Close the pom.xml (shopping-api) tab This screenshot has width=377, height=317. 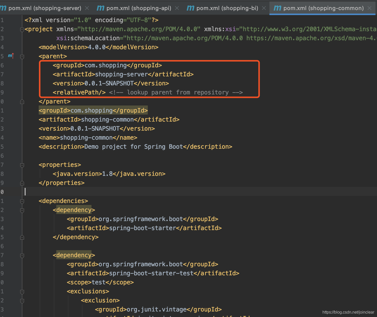pyautogui.click(x=177, y=8)
